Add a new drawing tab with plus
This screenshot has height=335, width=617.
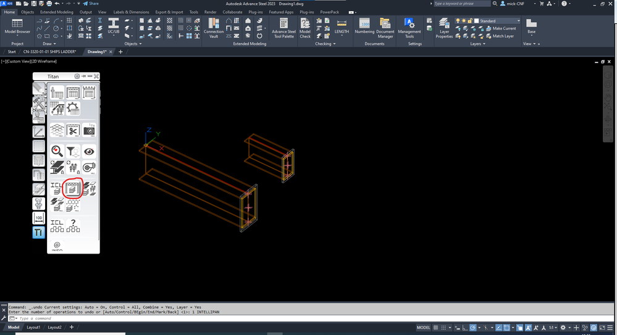tap(120, 51)
